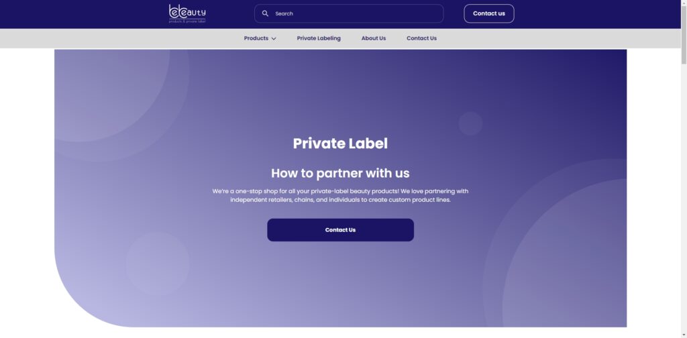Click the small decorative circle in the hero banner
Viewport: 687px width, 338px height.
pos(470,123)
